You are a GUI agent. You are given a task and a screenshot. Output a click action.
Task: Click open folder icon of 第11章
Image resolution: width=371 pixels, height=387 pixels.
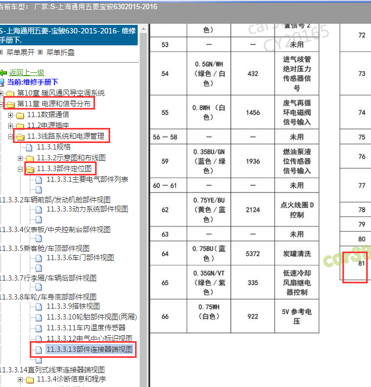pos(10,104)
